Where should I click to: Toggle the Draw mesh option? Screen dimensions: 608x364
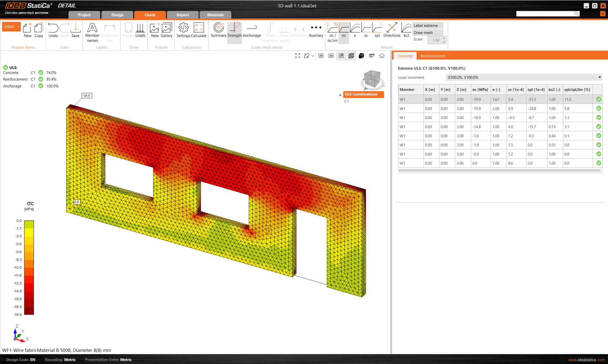pos(423,33)
